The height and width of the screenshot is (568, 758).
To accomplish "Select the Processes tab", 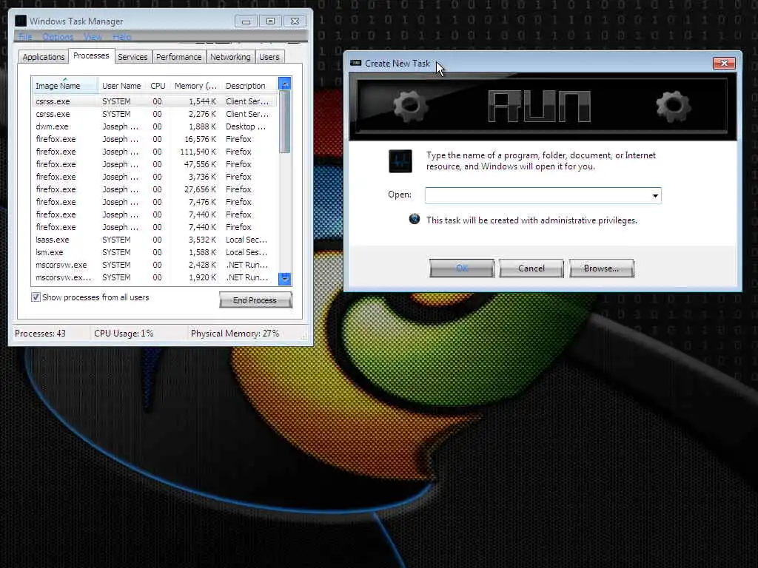I will (x=91, y=55).
